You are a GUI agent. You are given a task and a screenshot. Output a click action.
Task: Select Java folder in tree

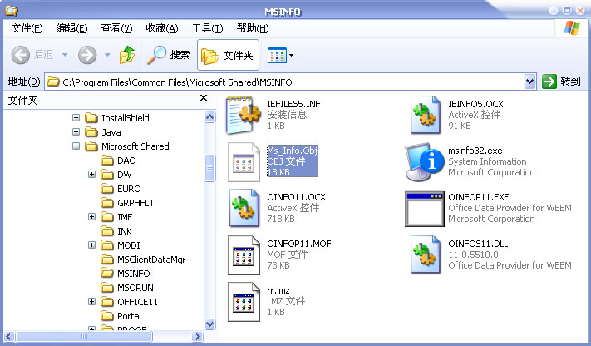click(103, 132)
